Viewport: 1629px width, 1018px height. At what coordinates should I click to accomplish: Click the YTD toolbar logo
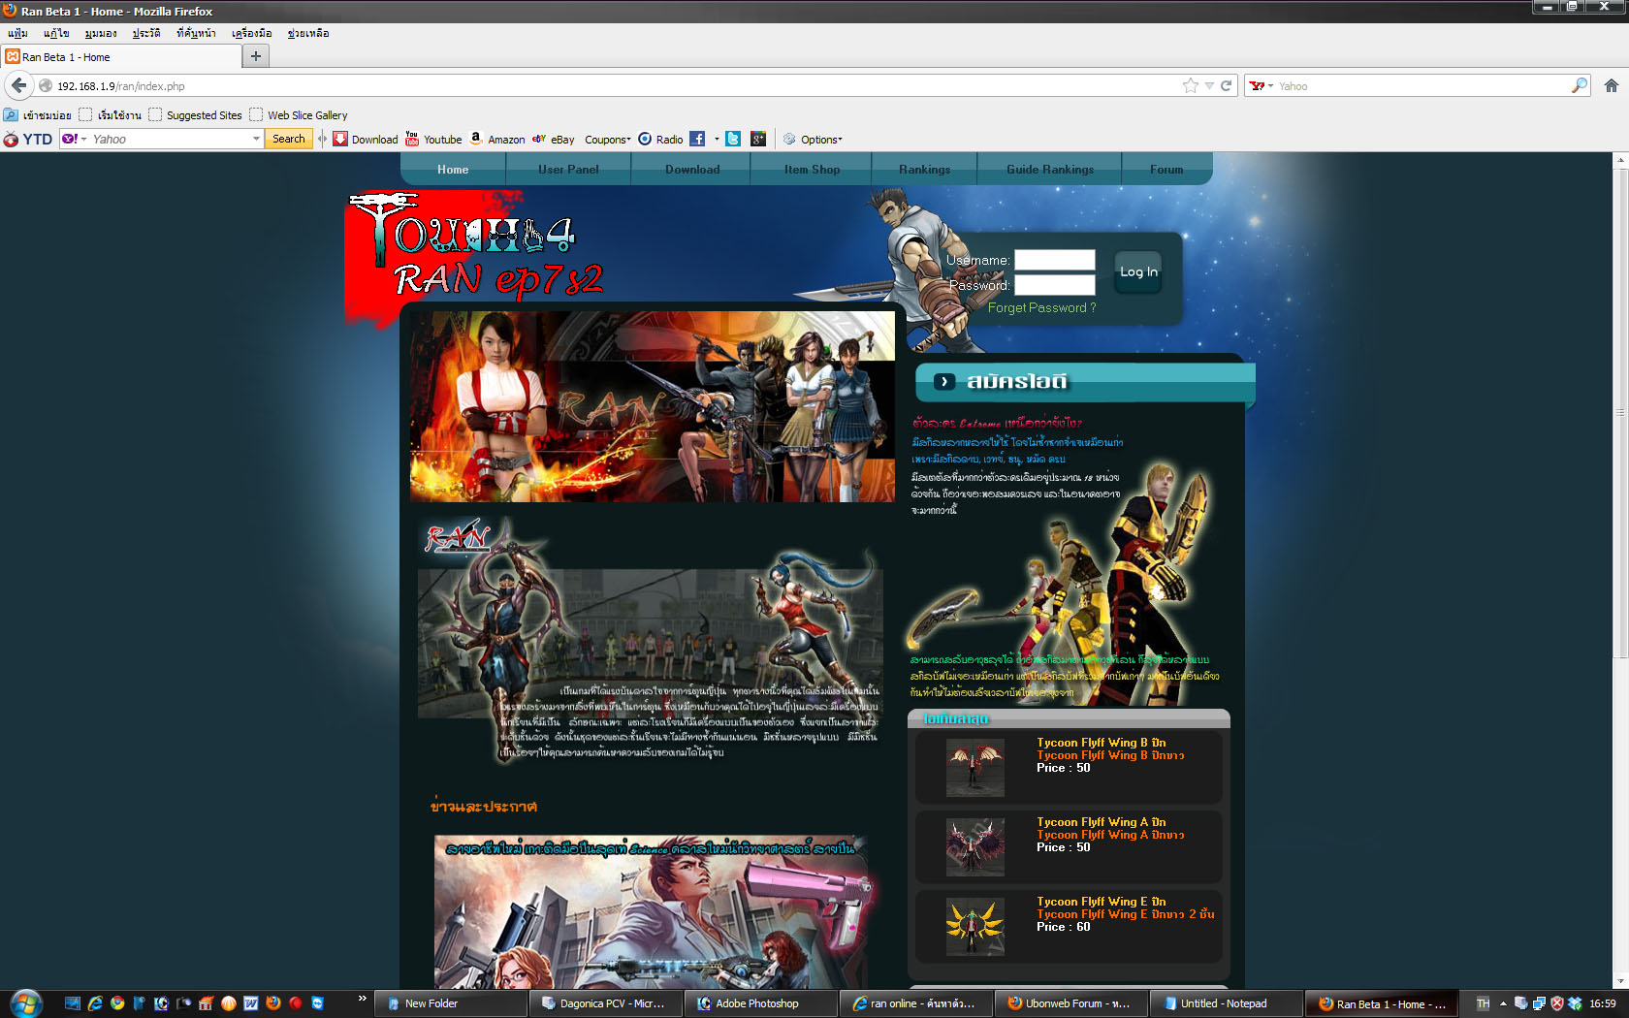tap(28, 139)
